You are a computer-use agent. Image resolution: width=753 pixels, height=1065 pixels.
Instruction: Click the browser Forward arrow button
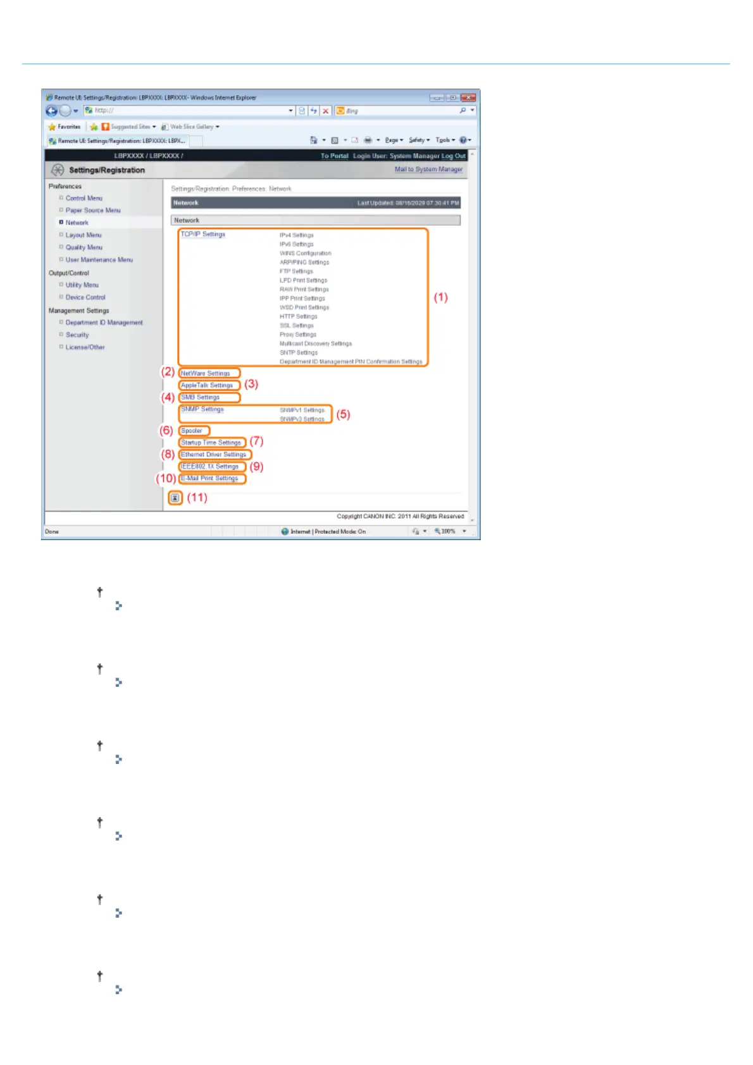(x=65, y=111)
